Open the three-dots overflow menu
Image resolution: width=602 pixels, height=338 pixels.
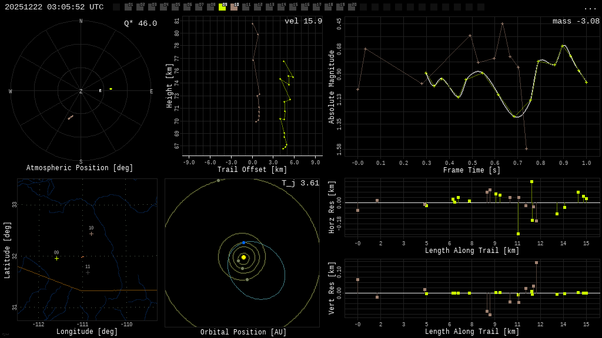click(x=590, y=8)
